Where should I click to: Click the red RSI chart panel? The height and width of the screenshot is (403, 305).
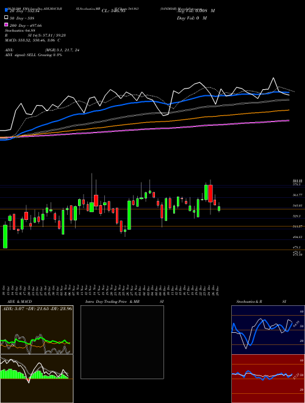[268, 379]
